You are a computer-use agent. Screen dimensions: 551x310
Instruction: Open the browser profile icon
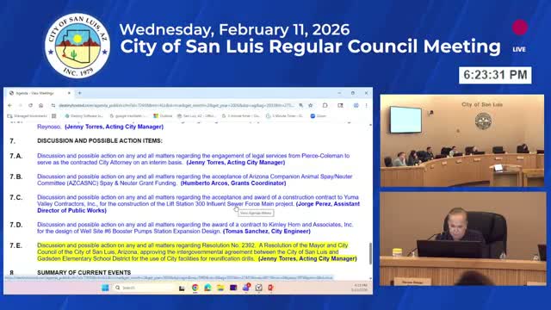click(356, 105)
